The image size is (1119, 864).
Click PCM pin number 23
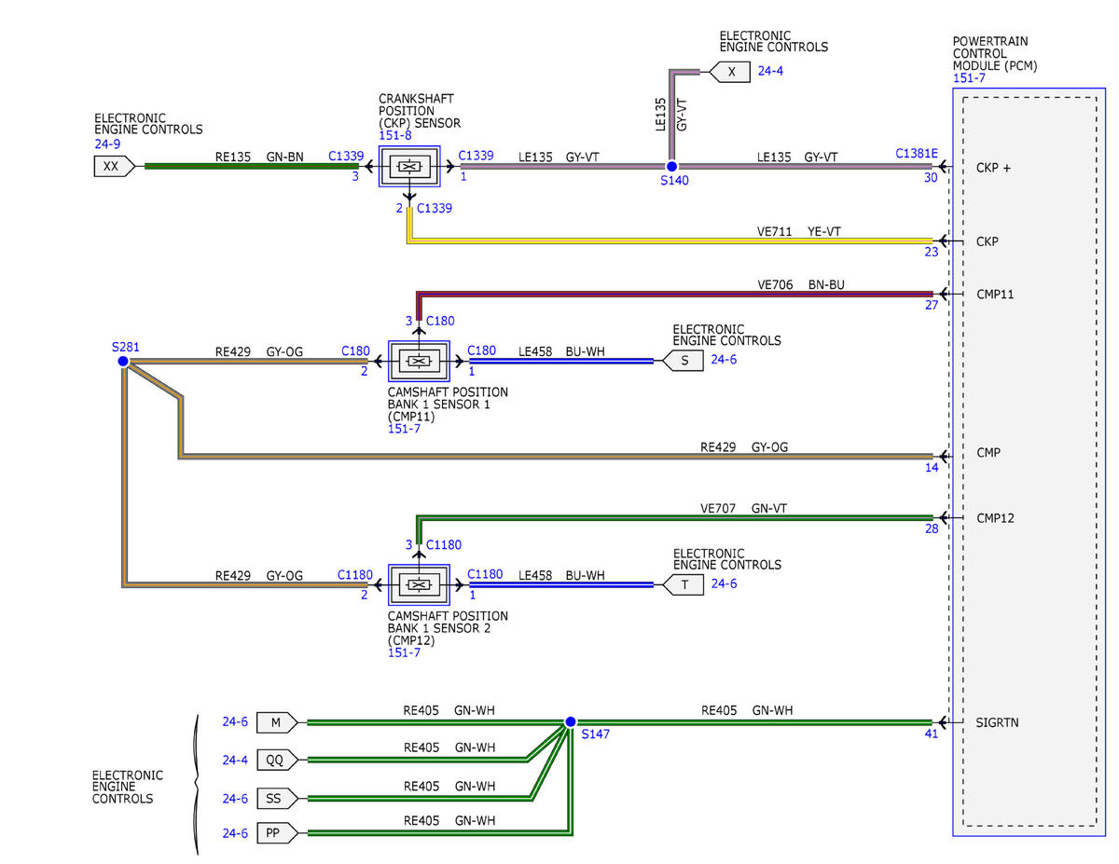point(932,251)
